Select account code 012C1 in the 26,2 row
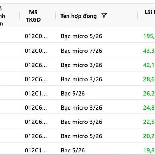The image size is (155, 155). pyautogui.click(x=36, y=94)
